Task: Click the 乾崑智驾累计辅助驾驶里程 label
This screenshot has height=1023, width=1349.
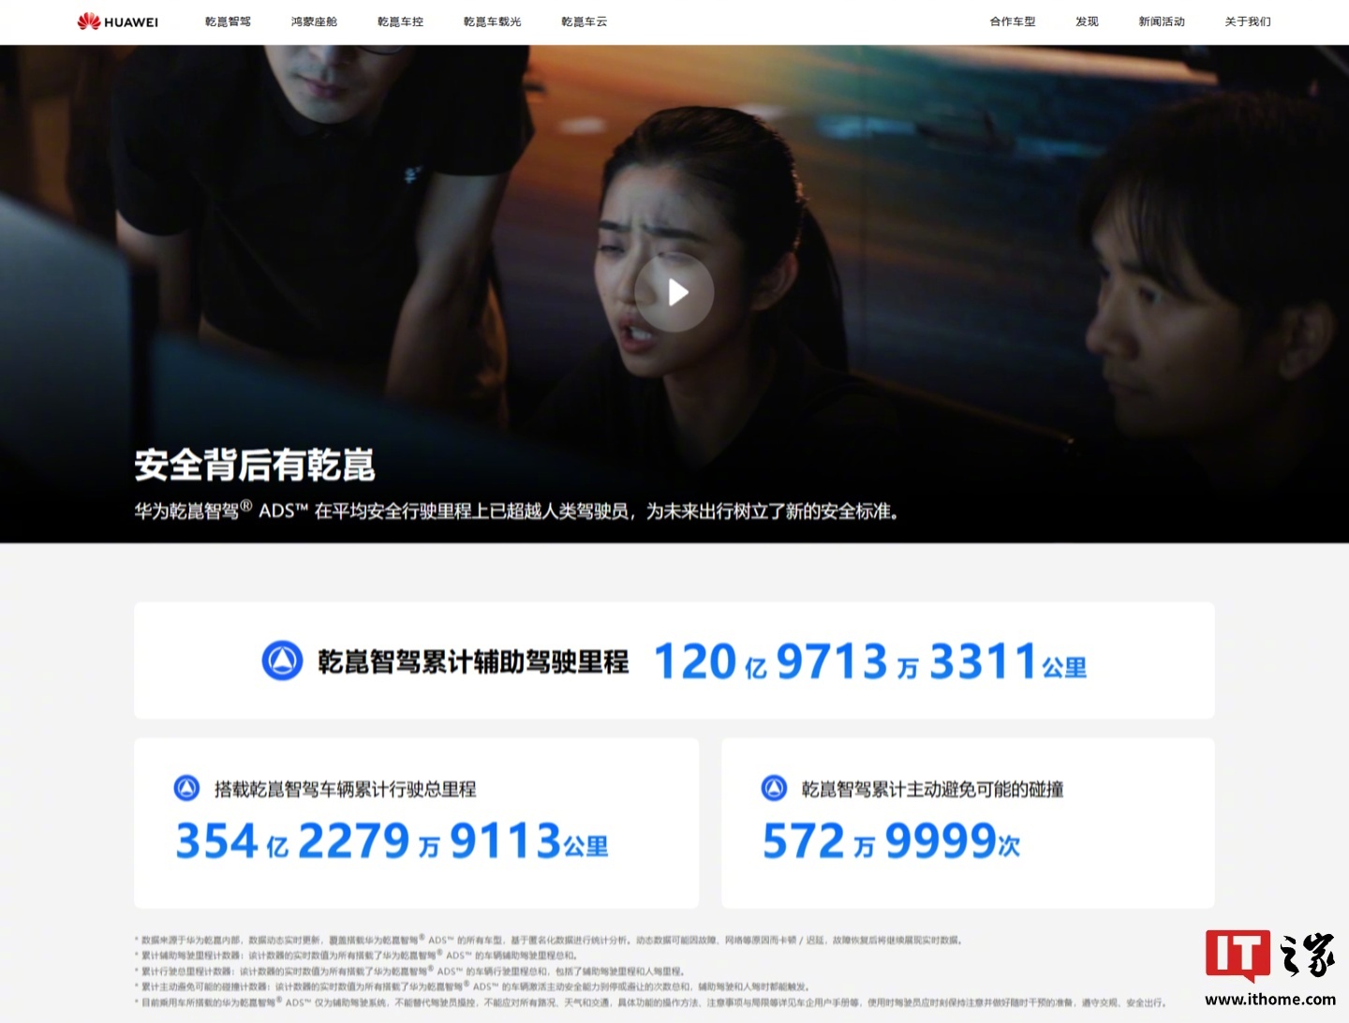Action: click(473, 661)
